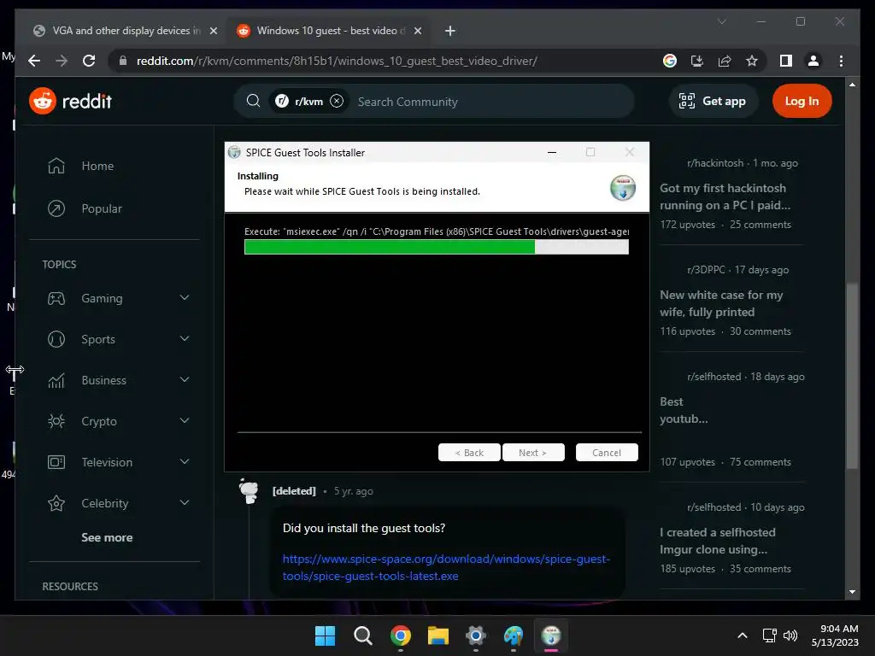The height and width of the screenshot is (656, 875).
Task: Click the Next button in installer
Action: coord(533,453)
